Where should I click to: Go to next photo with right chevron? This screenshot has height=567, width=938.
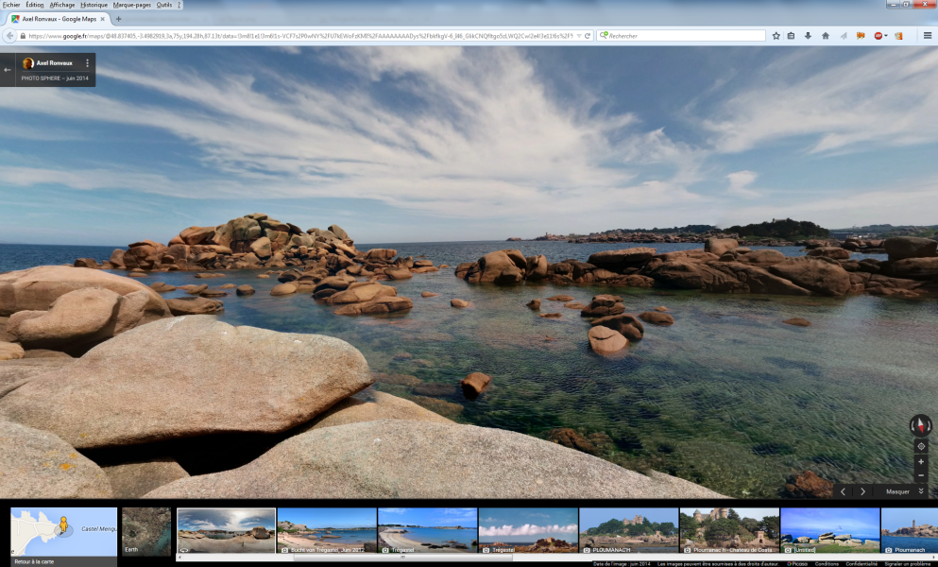click(x=862, y=491)
